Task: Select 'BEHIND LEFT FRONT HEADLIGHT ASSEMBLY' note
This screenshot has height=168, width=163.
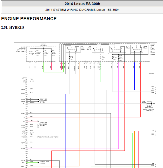Action: pyautogui.click(x=149, y=109)
